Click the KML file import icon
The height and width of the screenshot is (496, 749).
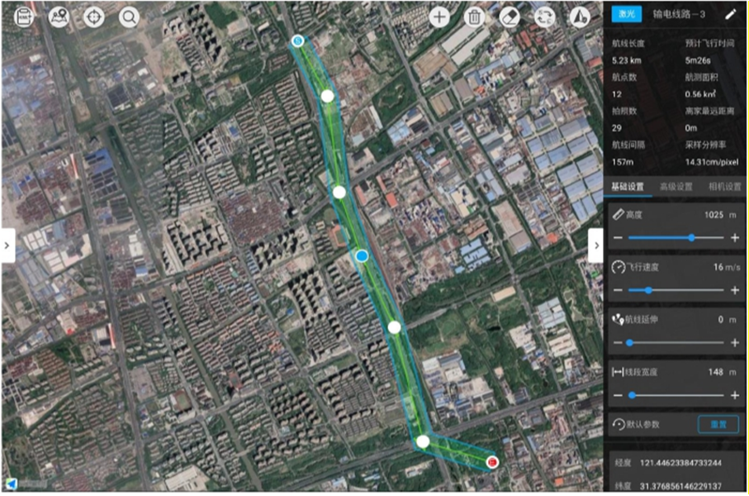coord(23,17)
